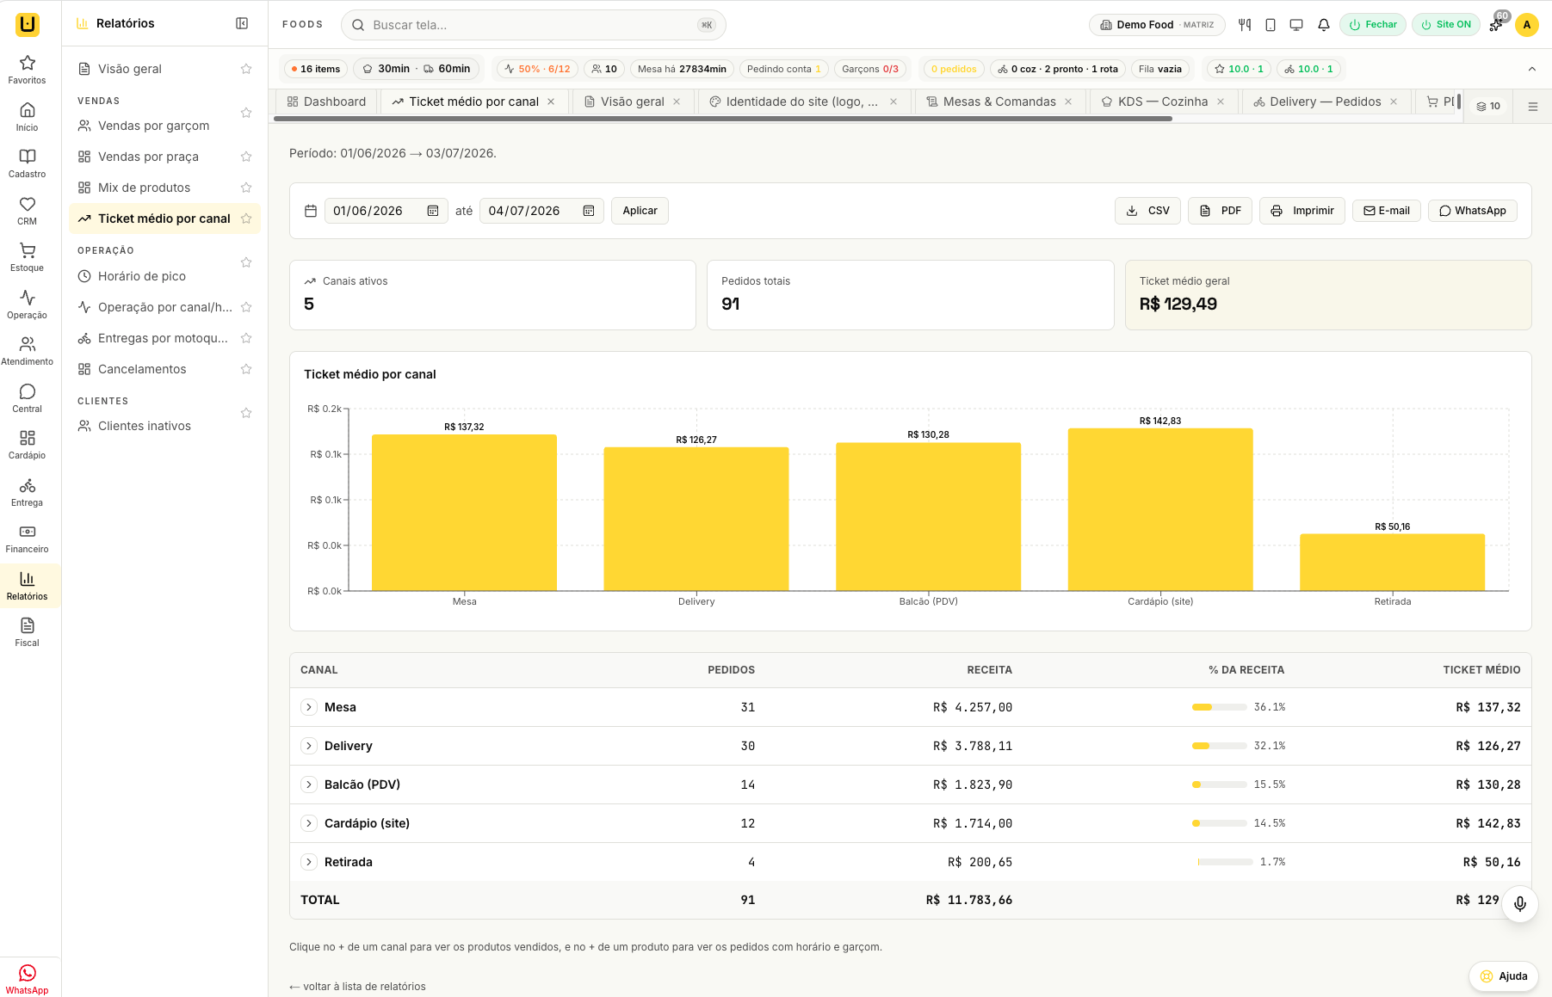Screen dimensions: 1552x997
Task: Toggle the Fechar store button
Action: 1373,25
